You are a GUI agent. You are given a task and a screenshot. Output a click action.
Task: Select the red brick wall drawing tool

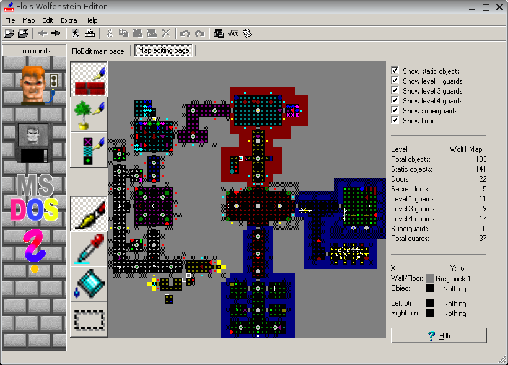point(89,79)
